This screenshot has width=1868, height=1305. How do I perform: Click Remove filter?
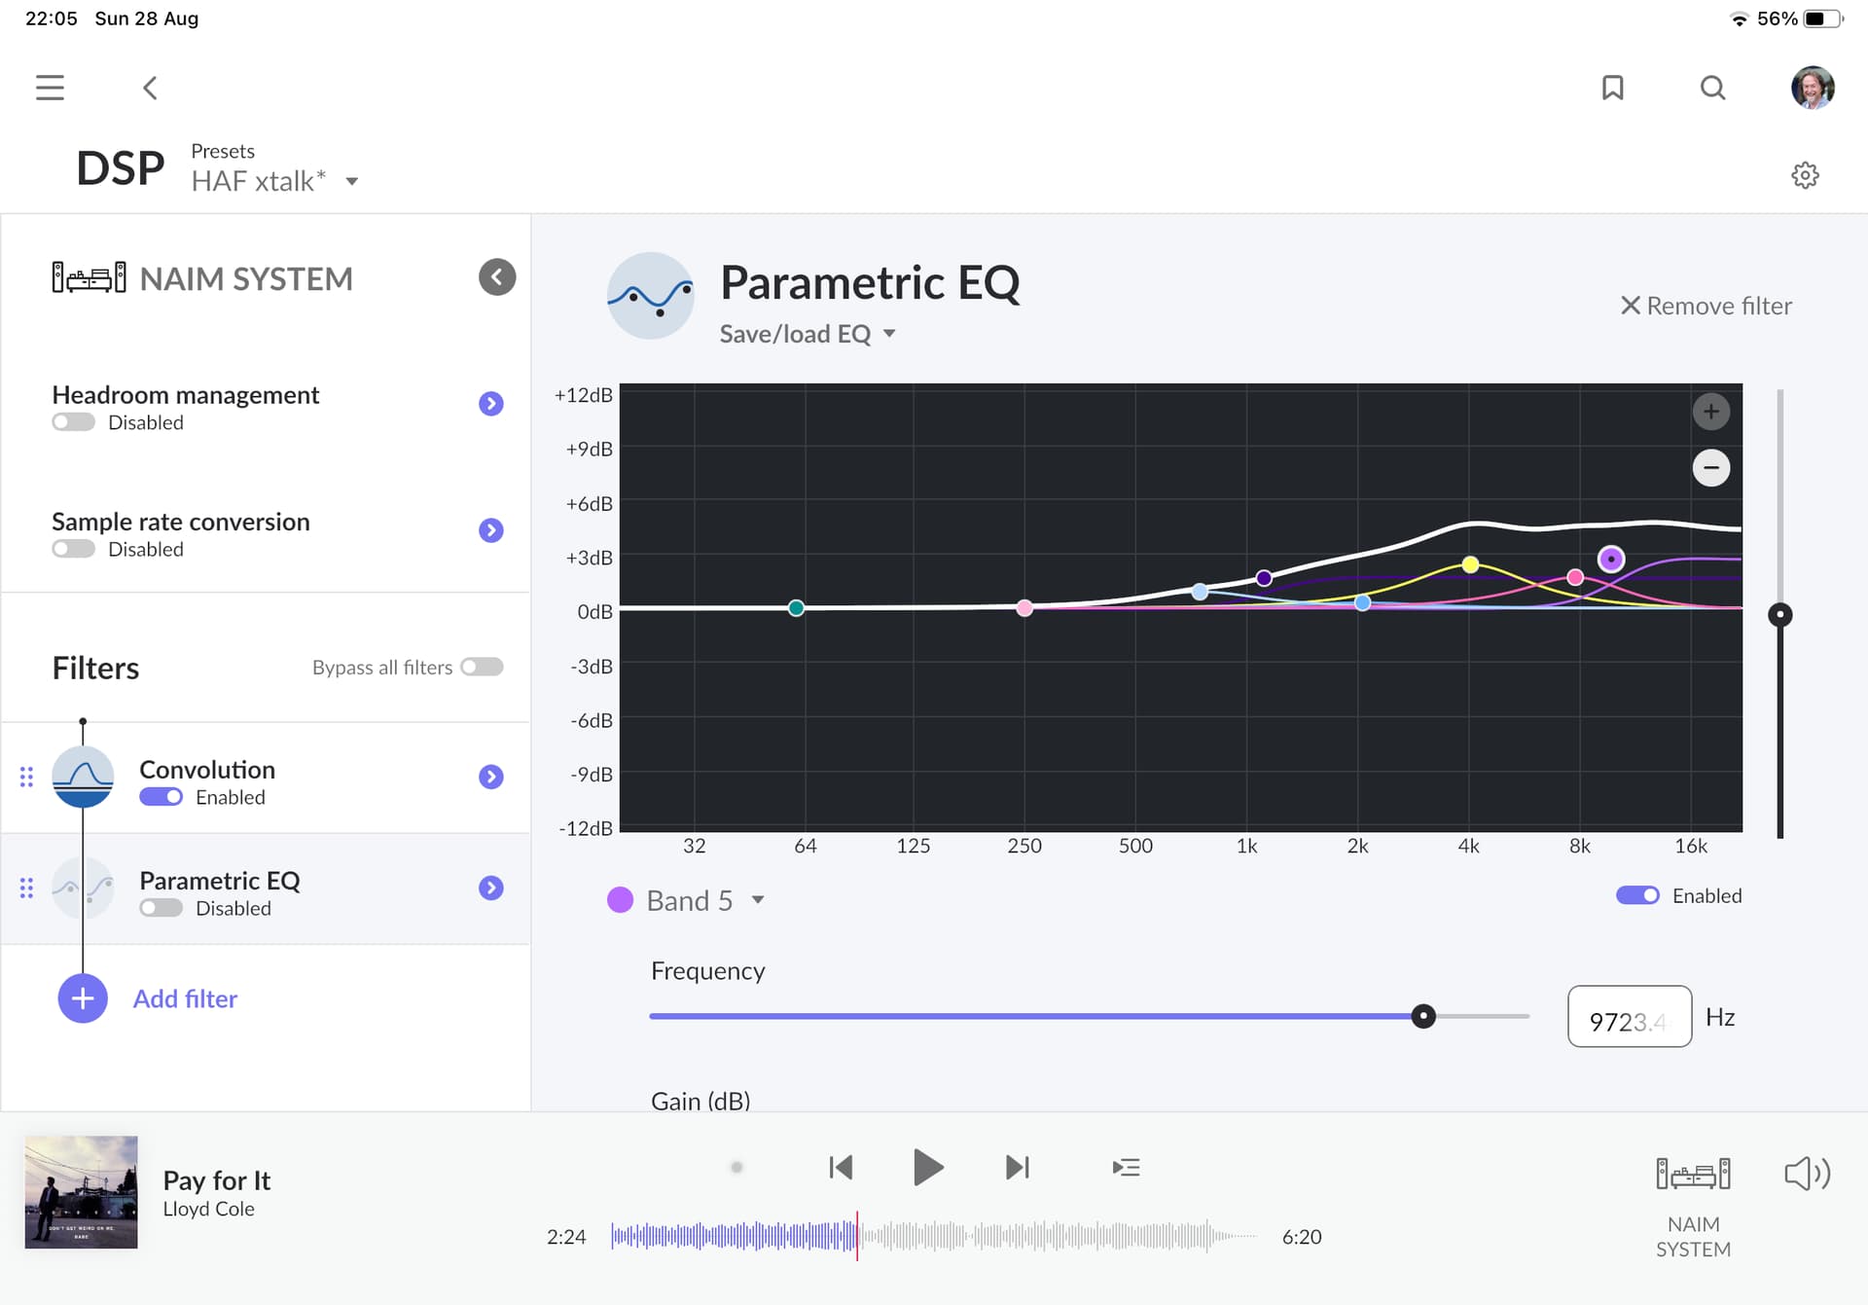(1706, 306)
